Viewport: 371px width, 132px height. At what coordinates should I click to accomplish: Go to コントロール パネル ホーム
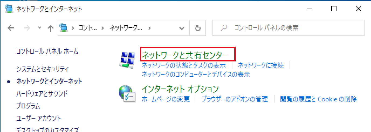pos(47,52)
